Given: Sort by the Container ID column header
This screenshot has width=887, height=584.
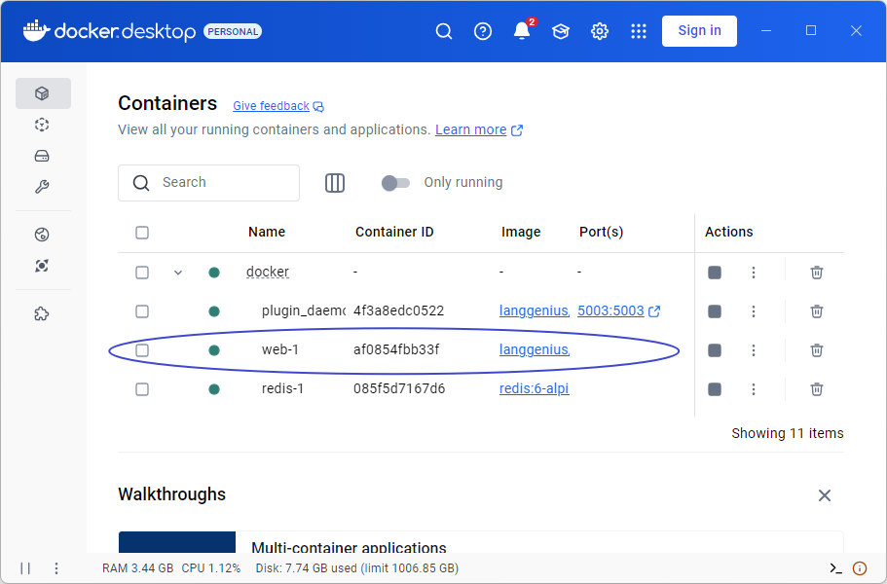Looking at the screenshot, I should pyautogui.click(x=394, y=232).
